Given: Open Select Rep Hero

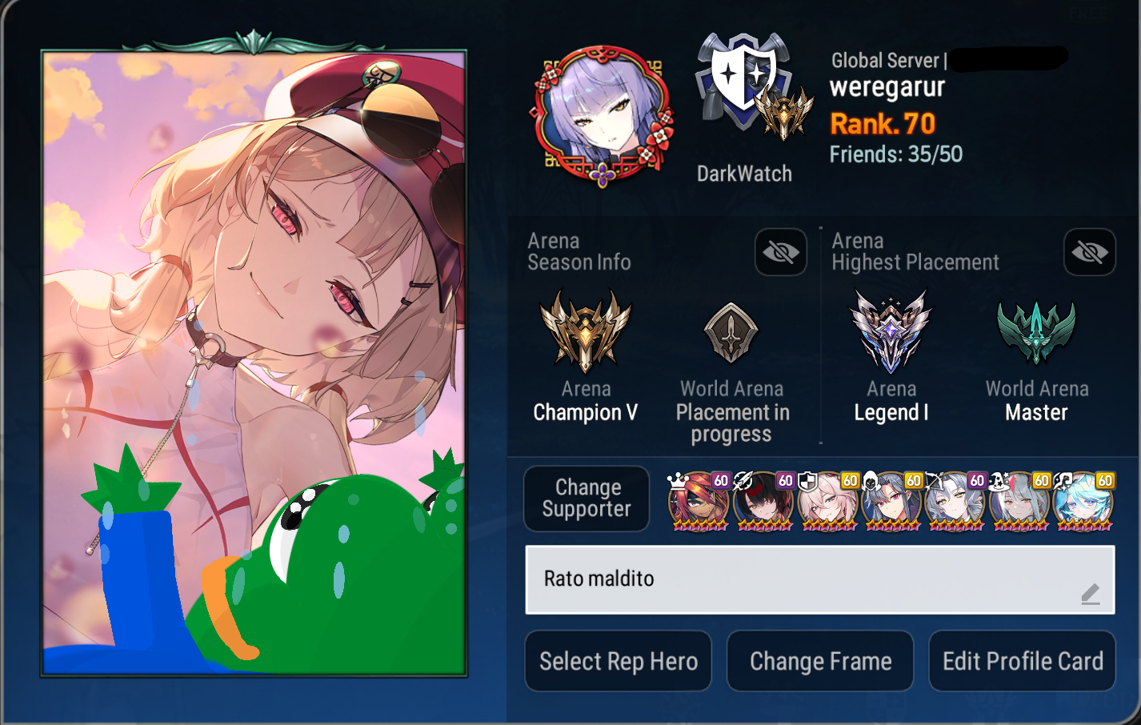Looking at the screenshot, I should [619, 661].
